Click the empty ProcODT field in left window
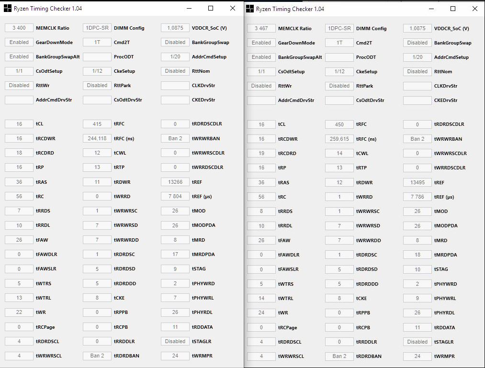Image resolution: width=485 pixels, height=368 pixels. [x=97, y=56]
